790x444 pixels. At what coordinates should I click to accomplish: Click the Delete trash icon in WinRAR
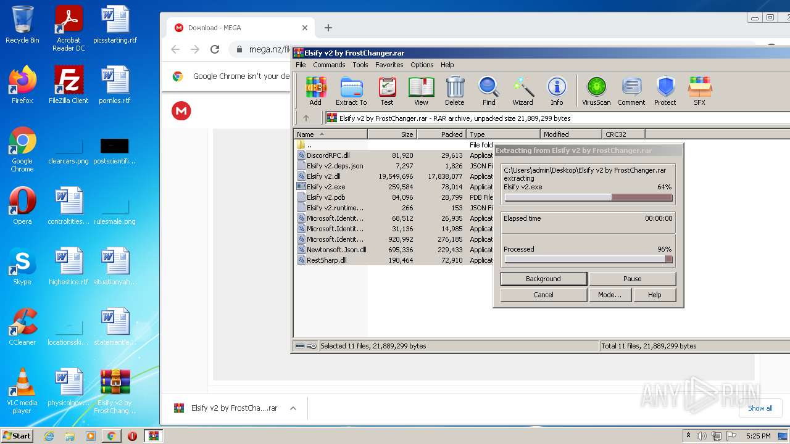pyautogui.click(x=455, y=91)
